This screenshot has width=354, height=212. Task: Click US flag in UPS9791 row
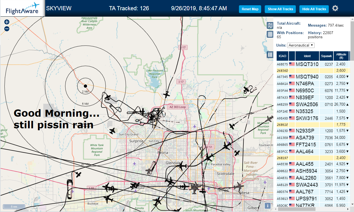point(292,198)
